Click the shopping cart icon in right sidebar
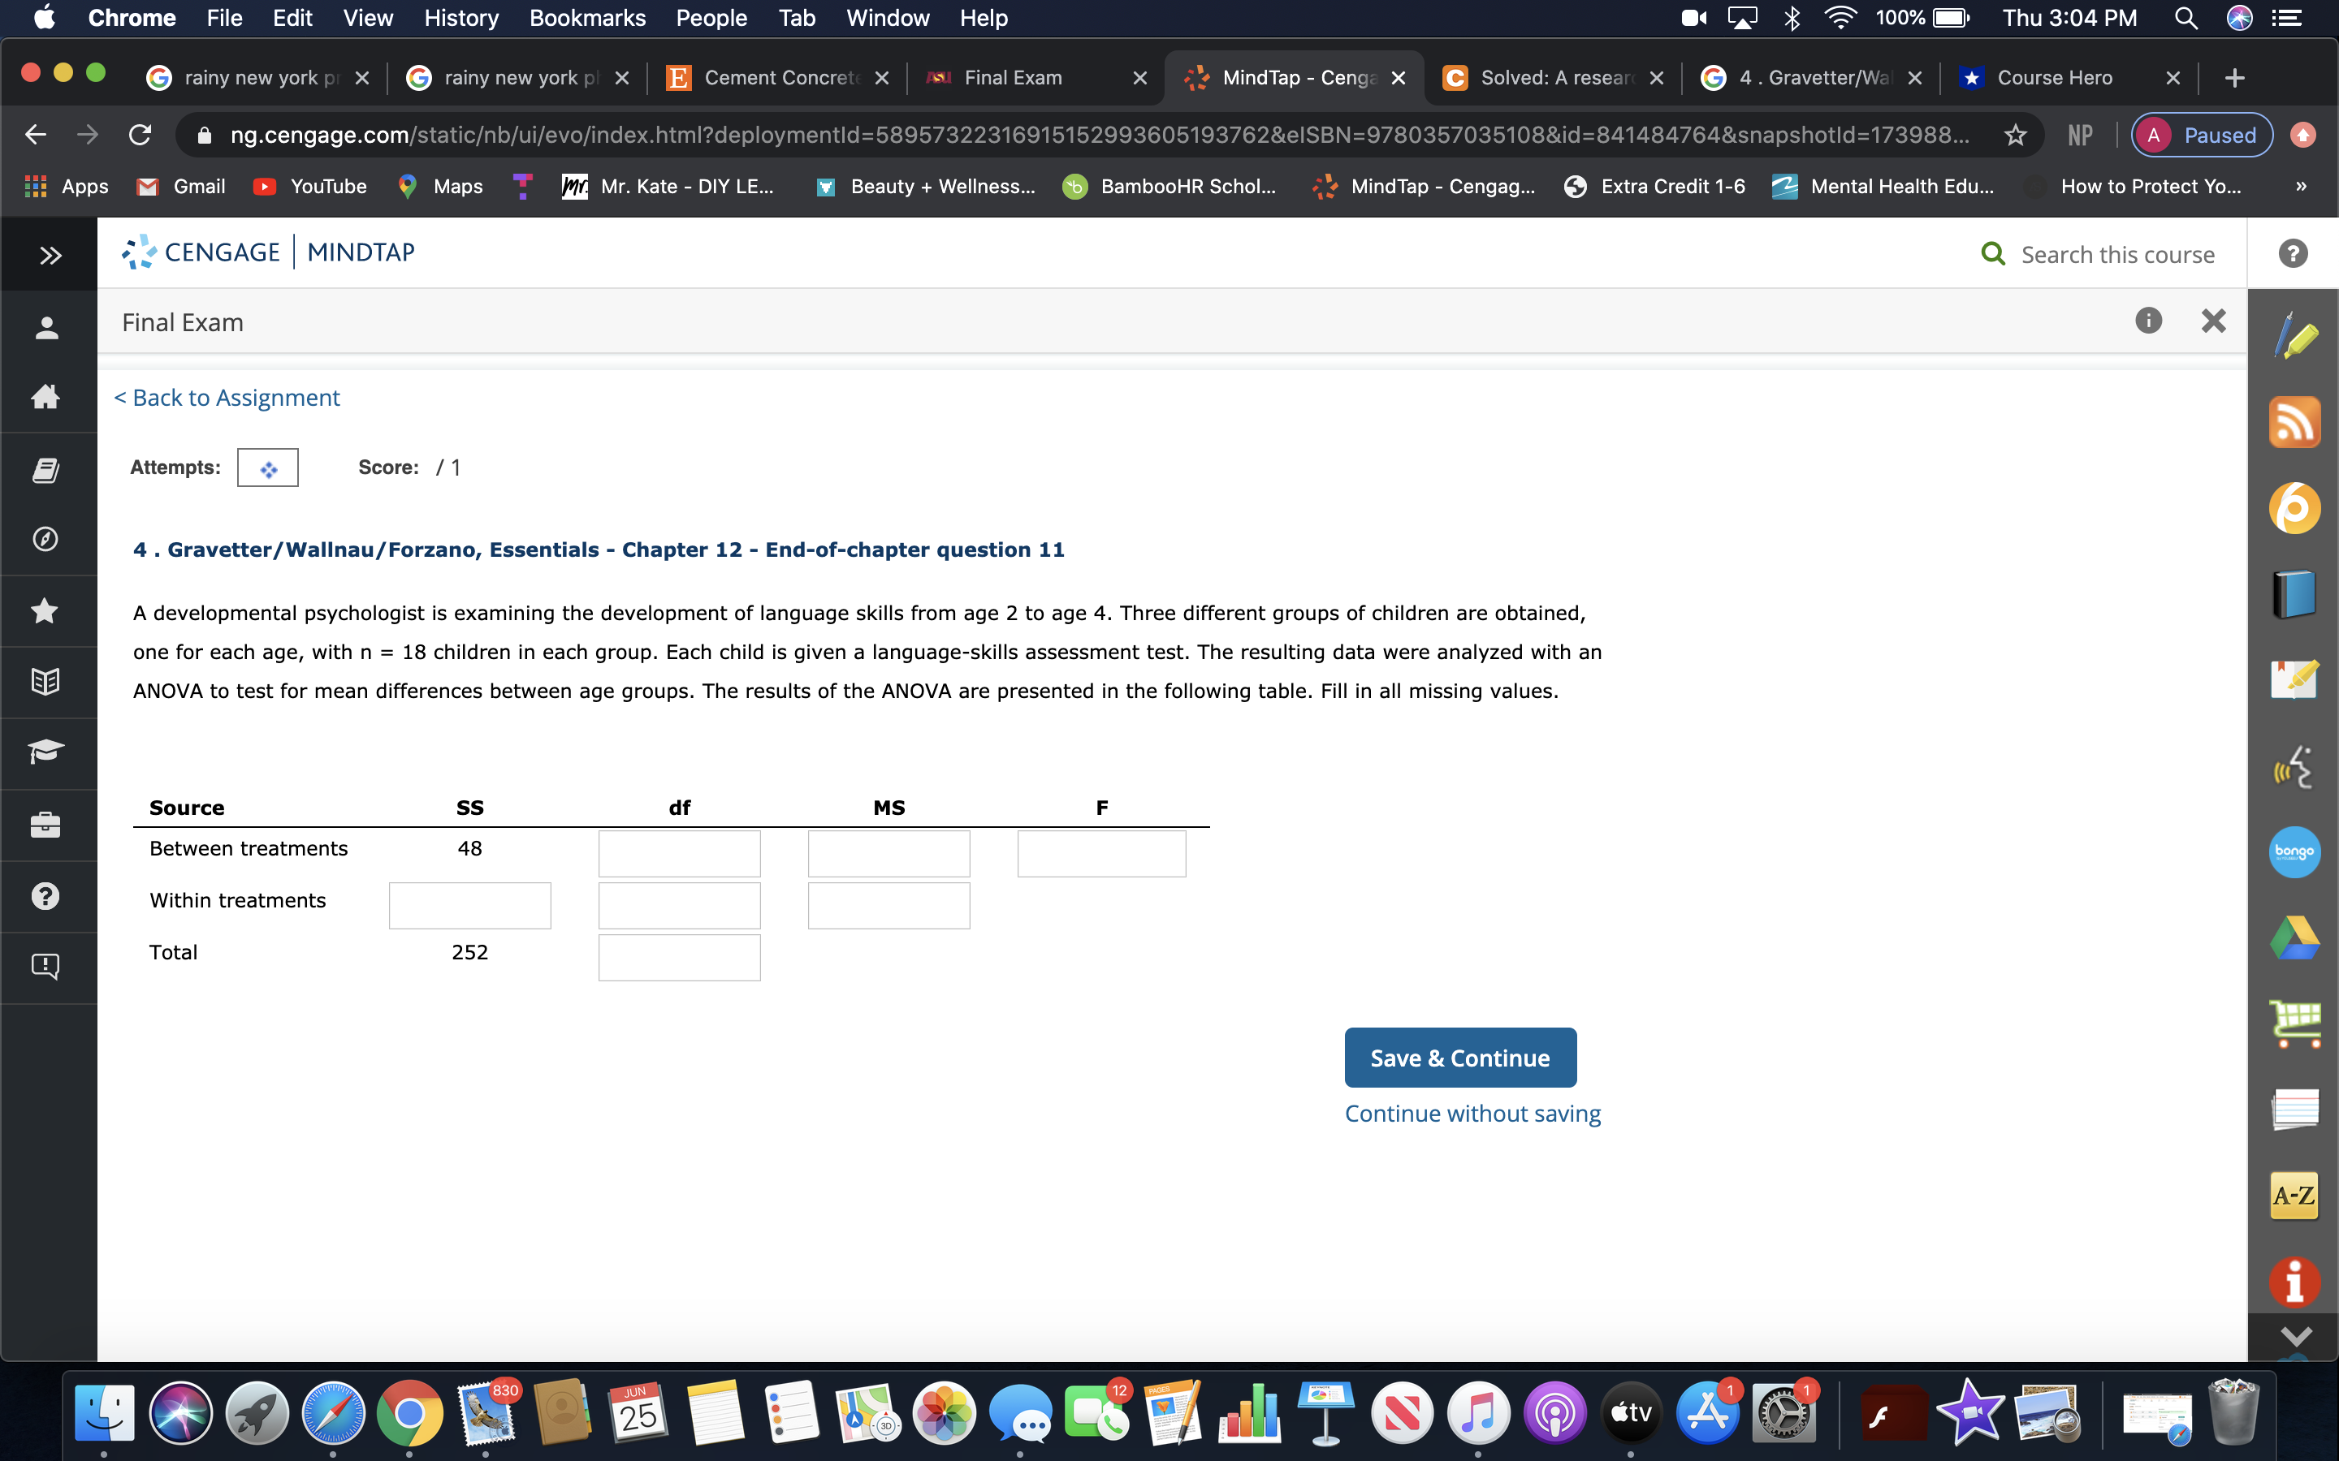The height and width of the screenshot is (1461, 2339). [2294, 1023]
